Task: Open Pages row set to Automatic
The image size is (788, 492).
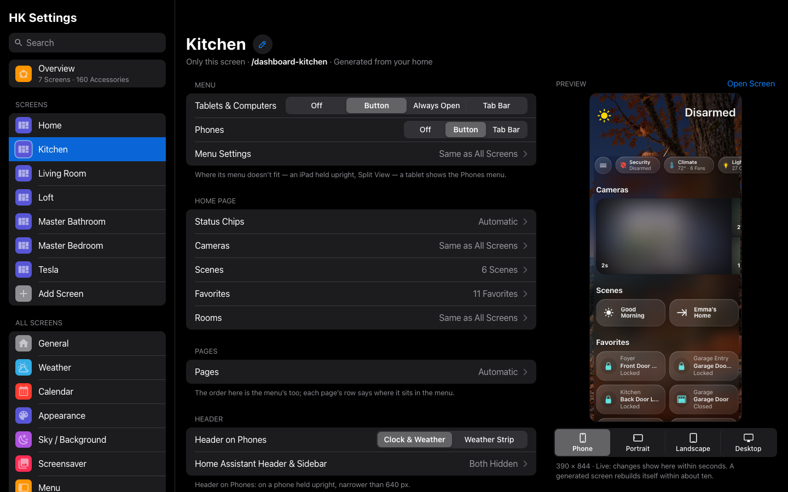Action: 361,372
